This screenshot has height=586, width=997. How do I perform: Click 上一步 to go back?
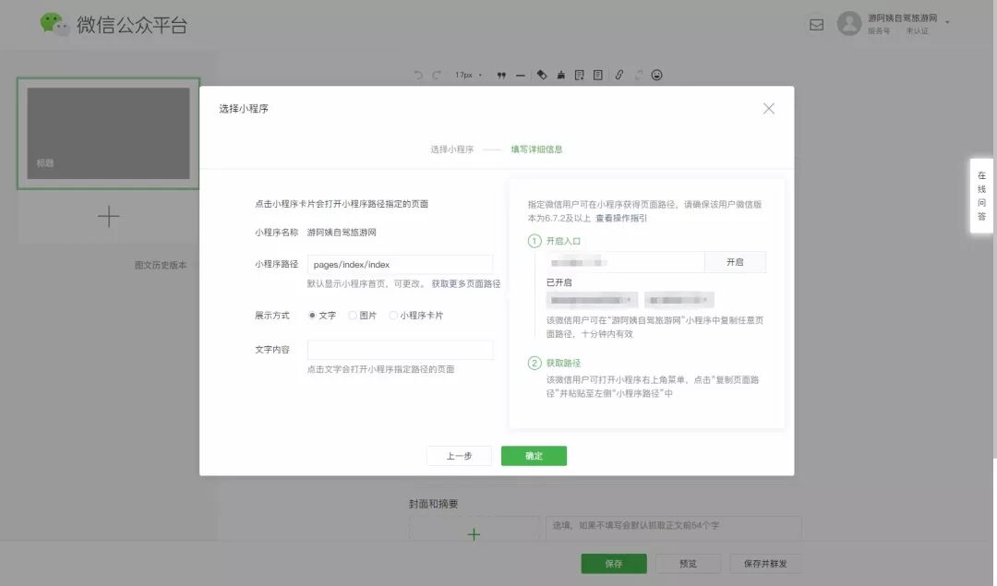(459, 456)
